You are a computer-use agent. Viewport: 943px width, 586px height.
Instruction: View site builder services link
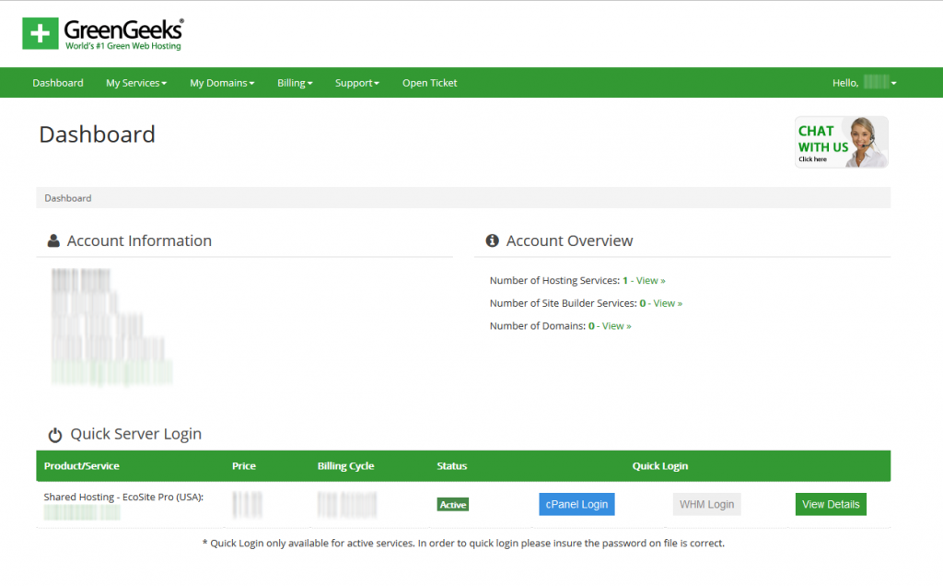[668, 303]
